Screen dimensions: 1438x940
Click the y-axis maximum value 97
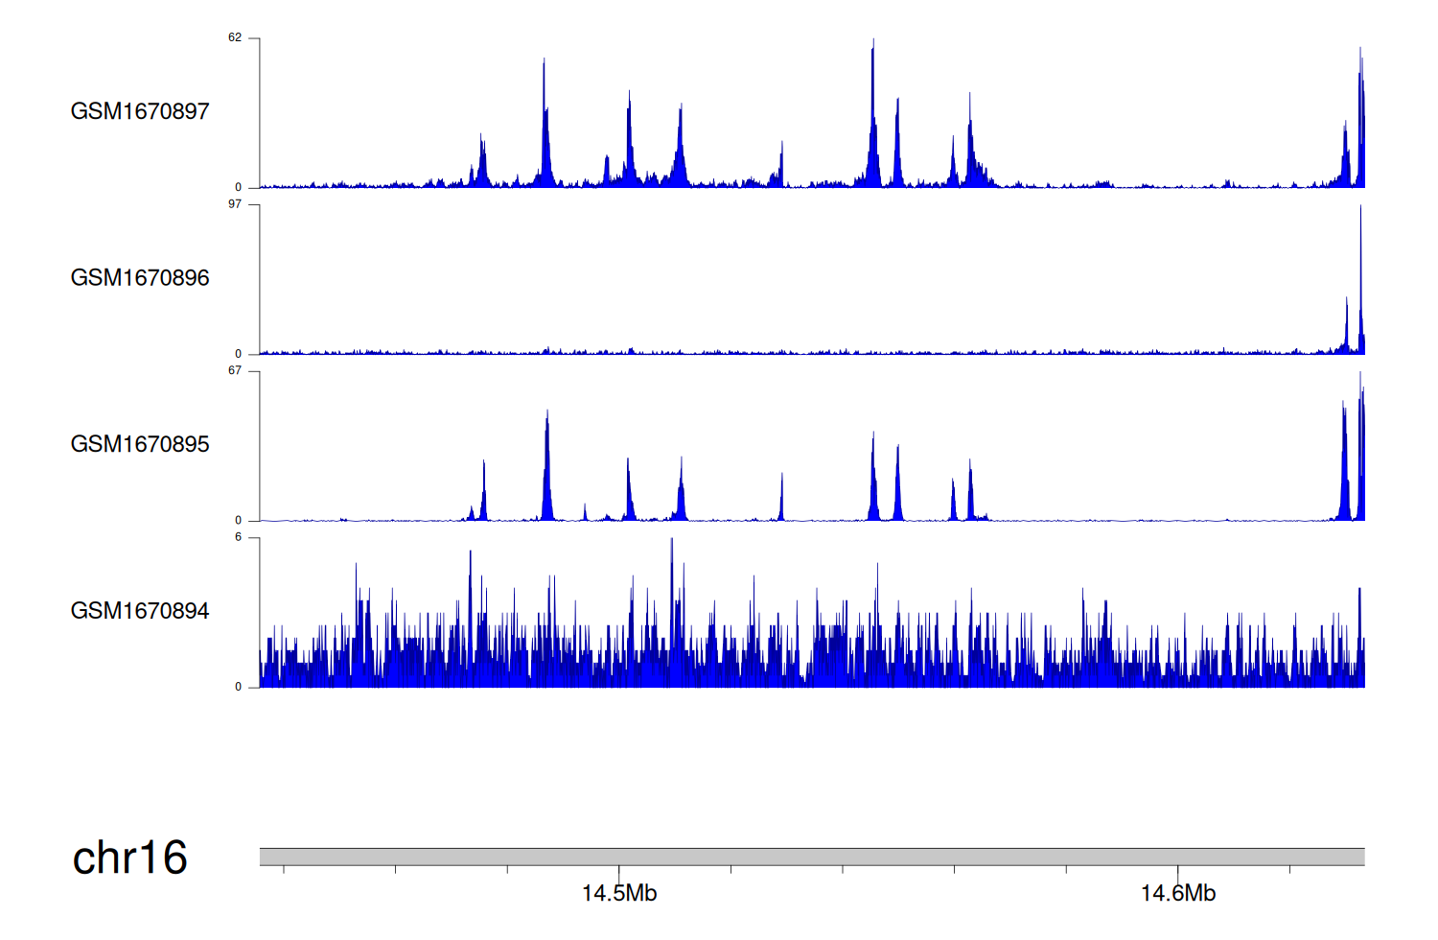point(235,204)
